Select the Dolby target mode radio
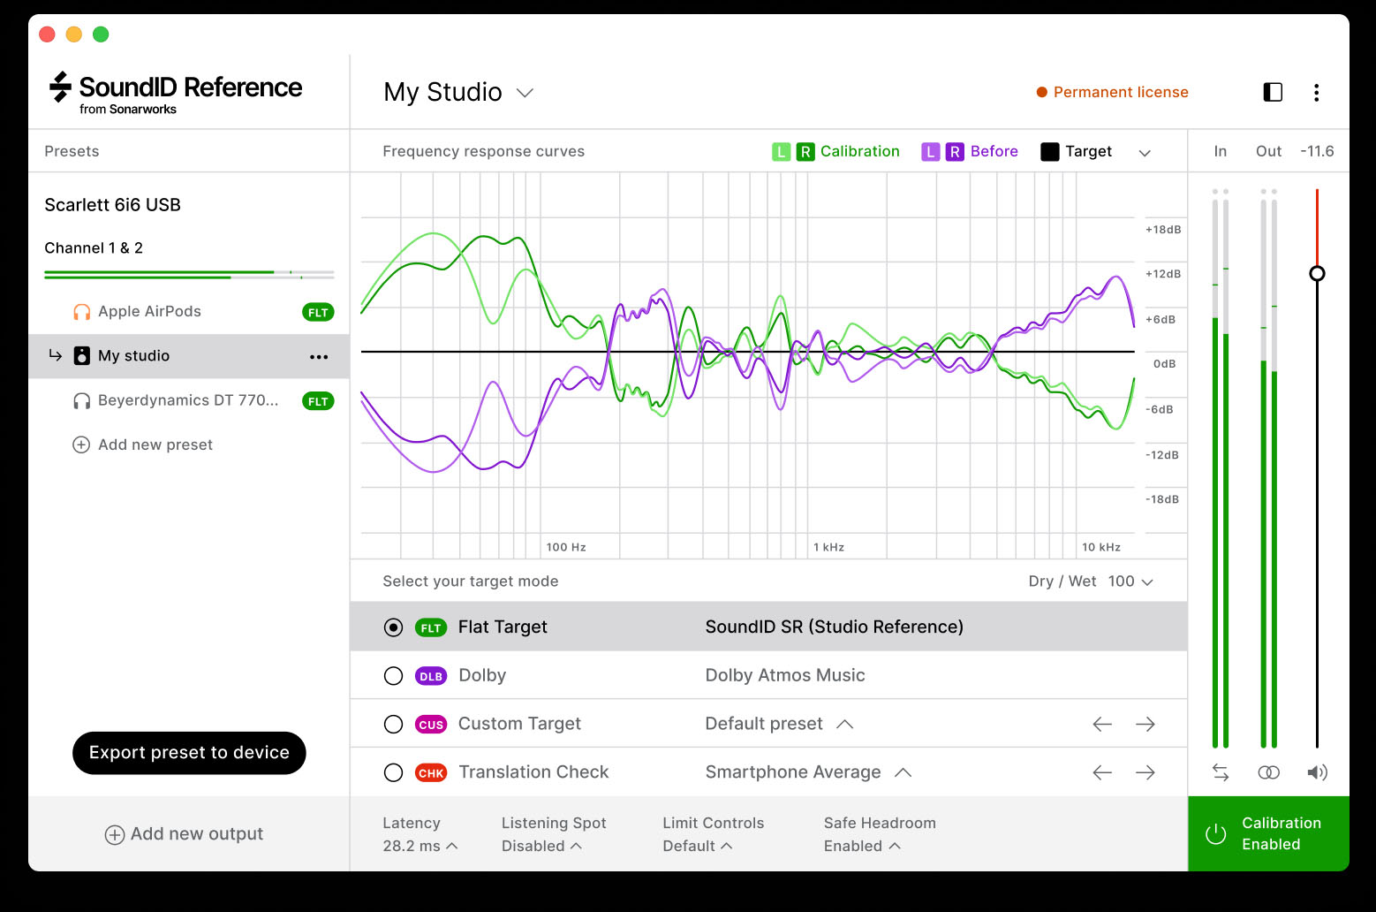1376x912 pixels. coord(394,676)
